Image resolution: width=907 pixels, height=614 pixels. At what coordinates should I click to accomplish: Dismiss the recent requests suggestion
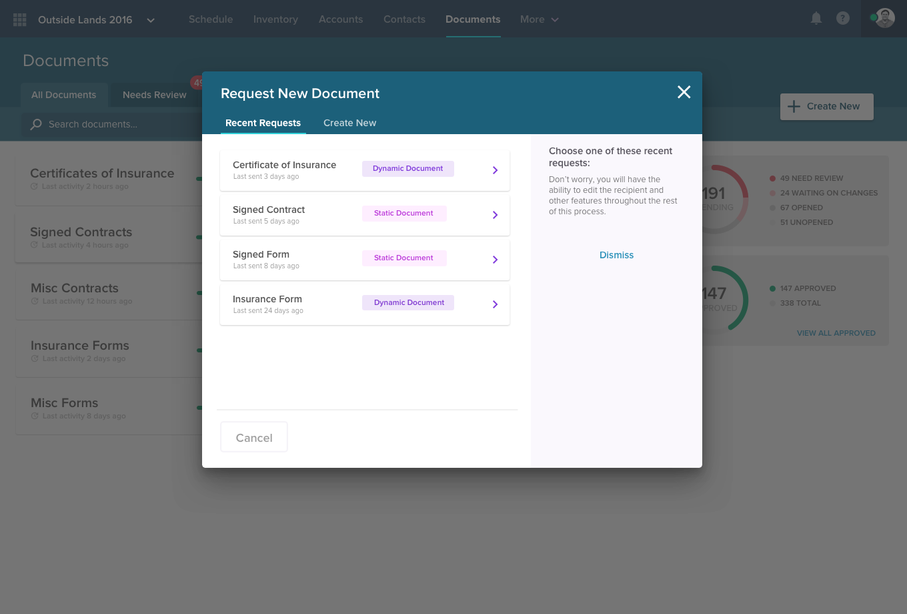click(x=616, y=254)
